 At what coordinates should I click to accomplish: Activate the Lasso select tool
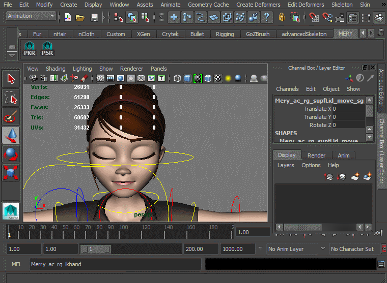[x=11, y=97]
